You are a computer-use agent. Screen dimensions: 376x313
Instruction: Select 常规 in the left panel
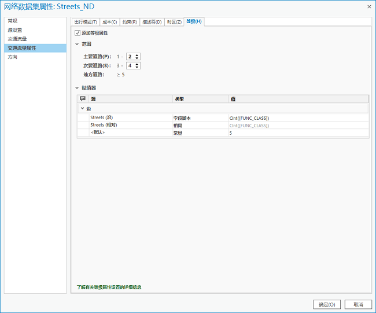[x=13, y=21]
